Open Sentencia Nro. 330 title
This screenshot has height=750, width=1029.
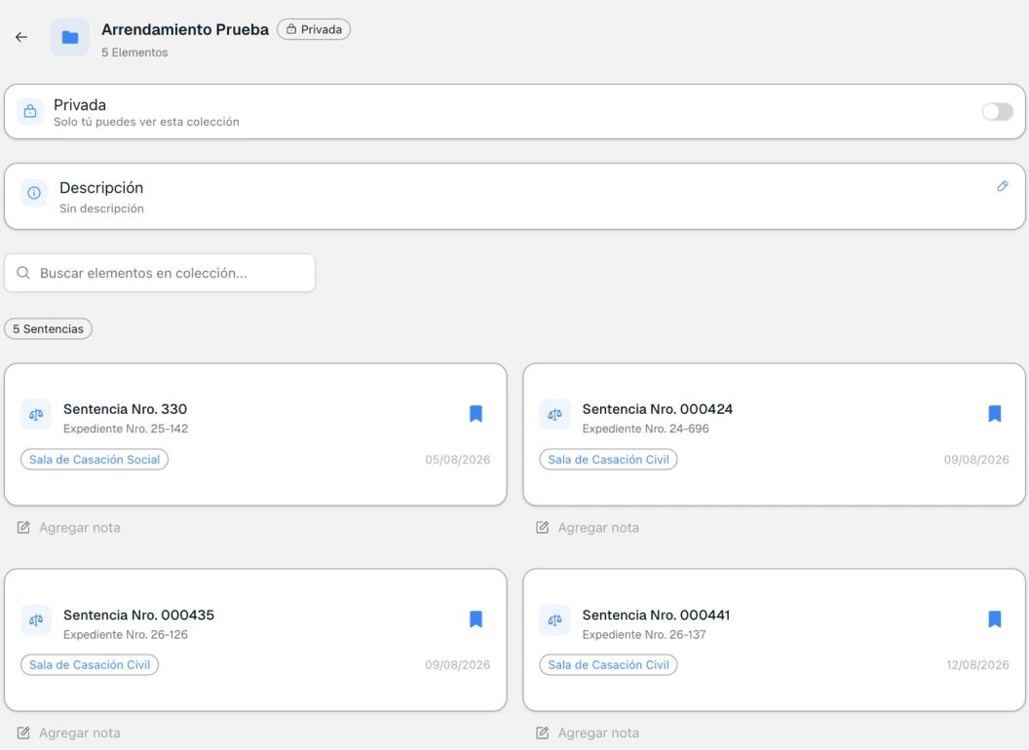[x=126, y=409]
